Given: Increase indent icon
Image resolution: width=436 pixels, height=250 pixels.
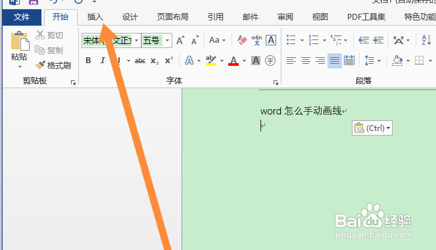Looking at the screenshot, I should (x=378, y=40).
